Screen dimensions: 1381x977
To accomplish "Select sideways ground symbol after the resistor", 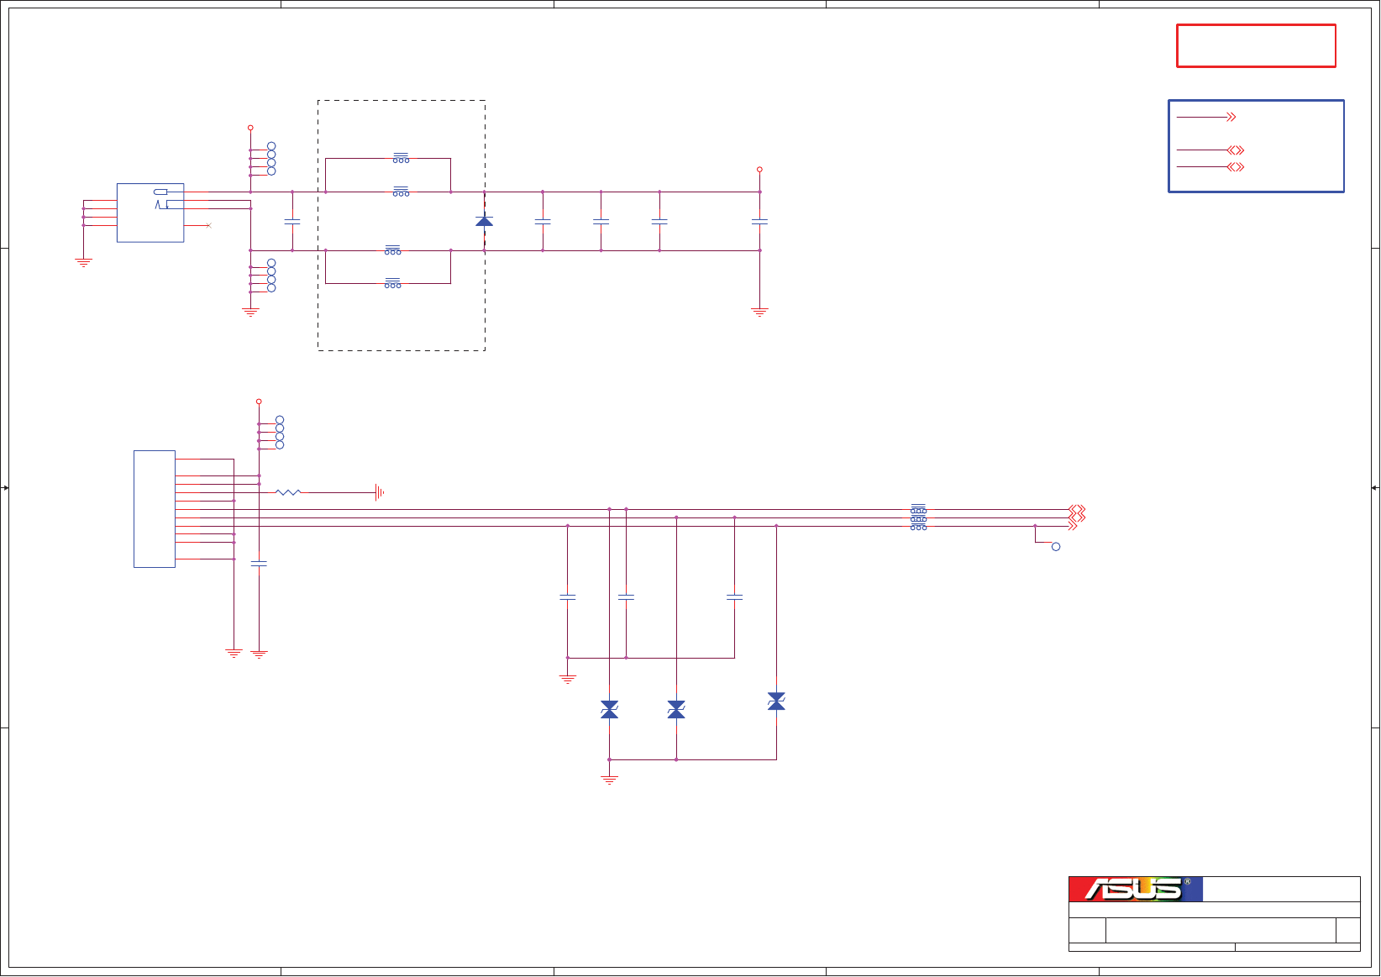I will point(380,492).
